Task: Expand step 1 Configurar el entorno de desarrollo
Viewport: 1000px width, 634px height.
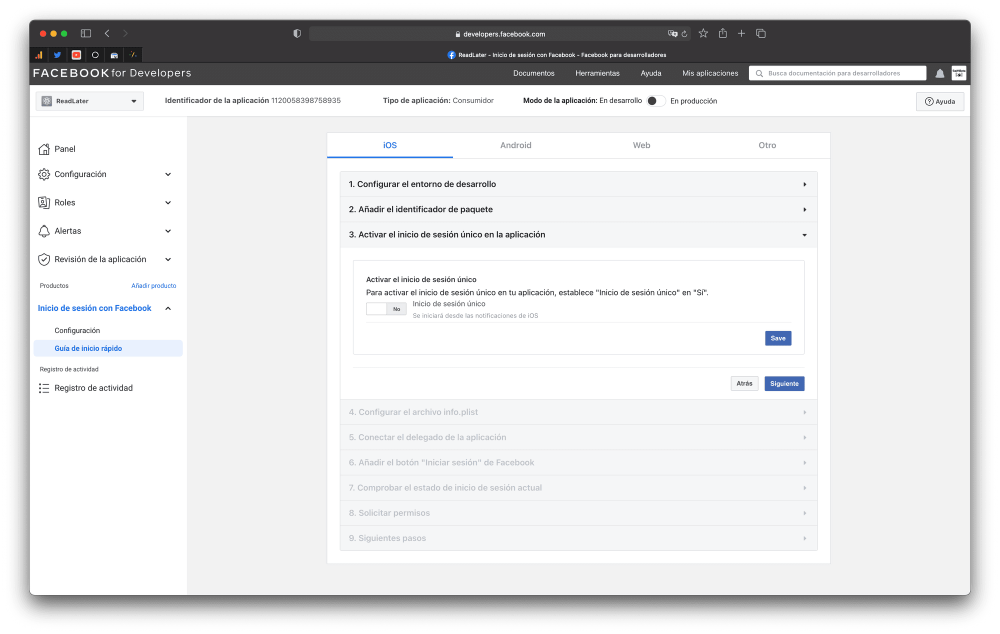Action: (x=578, y=184)
